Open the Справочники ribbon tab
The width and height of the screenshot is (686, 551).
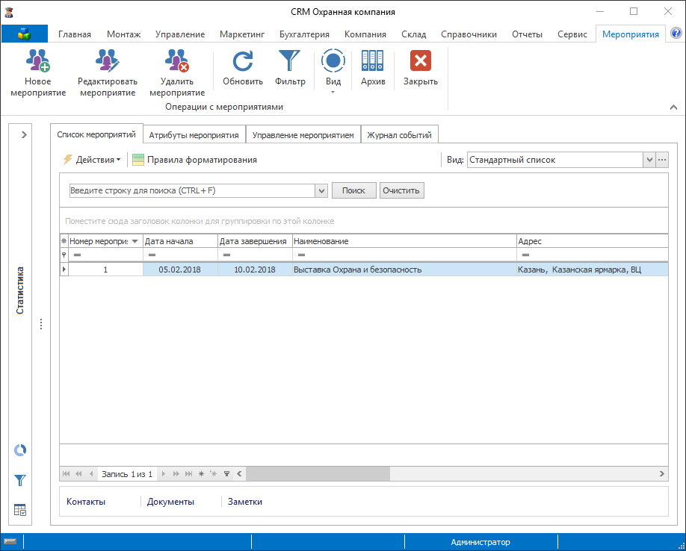click(x=469, y=34)
